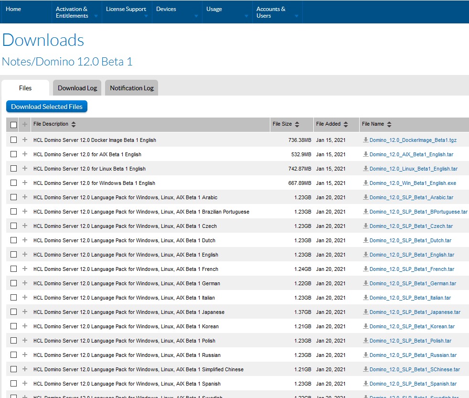
Task: Open the Notification Log tab
Action: [132, 88]
